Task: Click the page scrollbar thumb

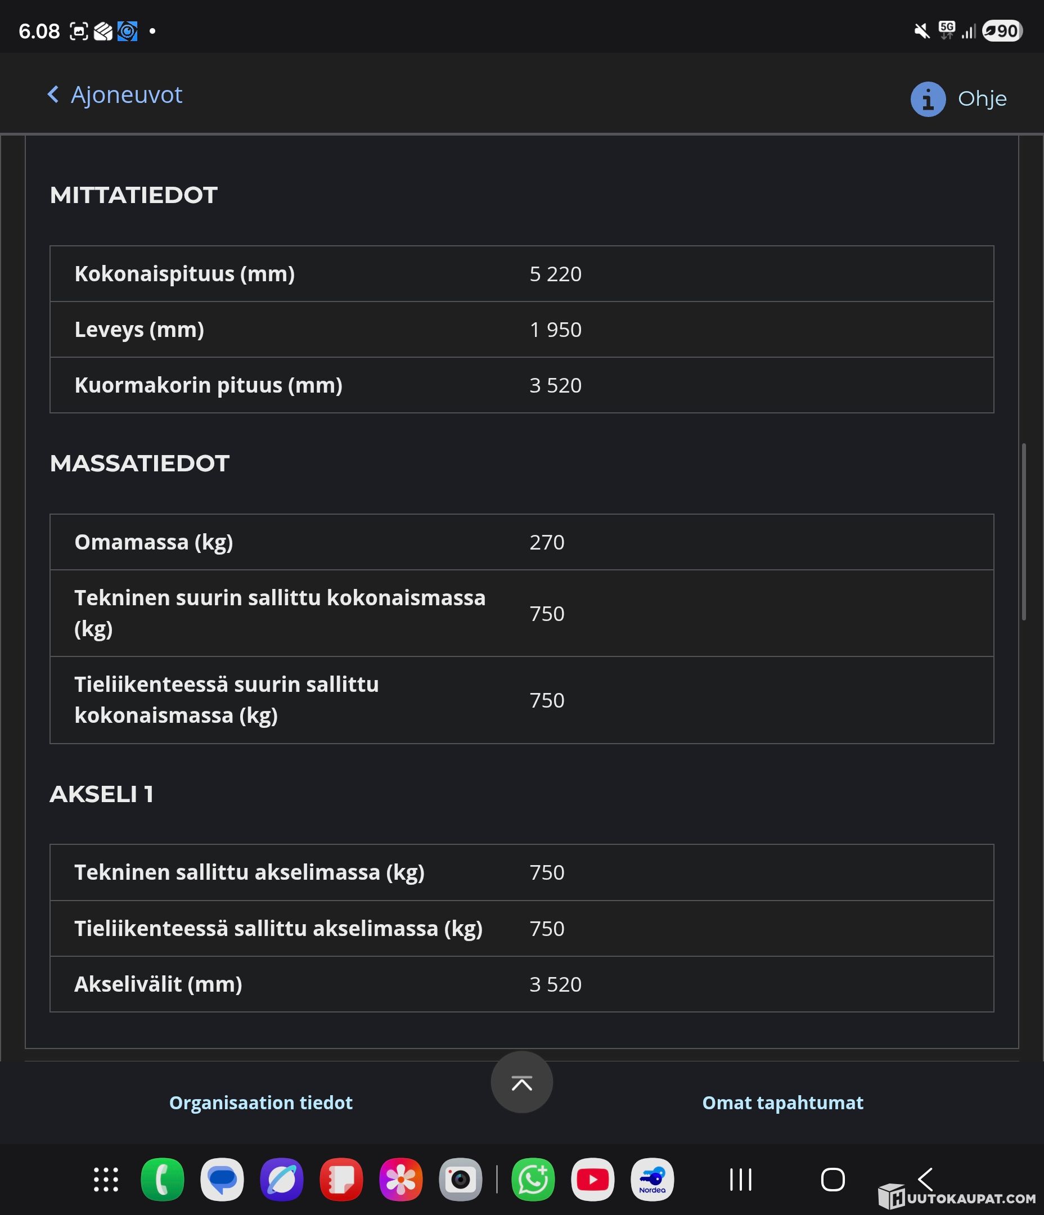Action: click(x=1024, y=531)
